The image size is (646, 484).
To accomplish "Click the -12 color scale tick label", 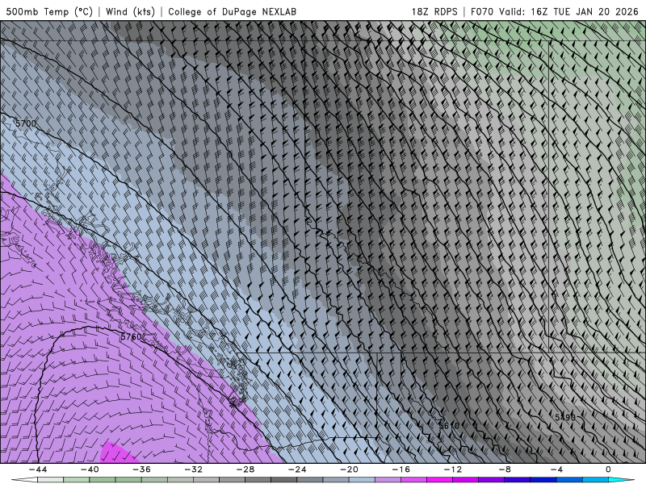I will tap(453, 469).
